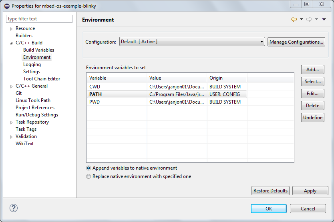Click the filter text input field
Screen dimensions: 334x222
click(x=39, y=19)
